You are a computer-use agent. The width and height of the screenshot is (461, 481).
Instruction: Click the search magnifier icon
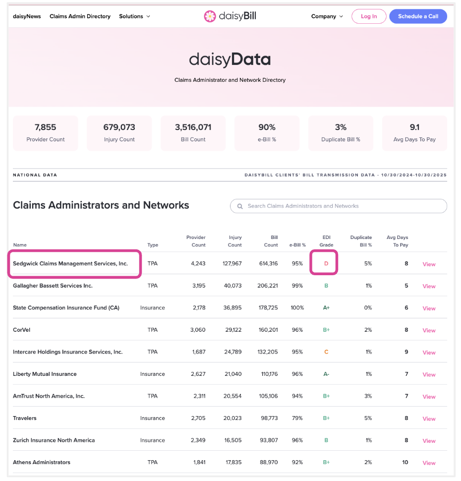(x=240, y=206)
